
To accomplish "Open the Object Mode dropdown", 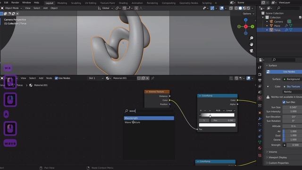I will click(11, 8).
